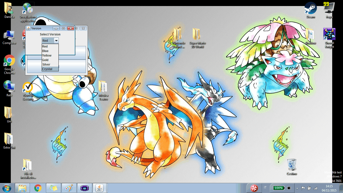Viewport: 343px width, 193px height.
Task: Click the Select Version combo box arrow
Action: coord(56,40)
